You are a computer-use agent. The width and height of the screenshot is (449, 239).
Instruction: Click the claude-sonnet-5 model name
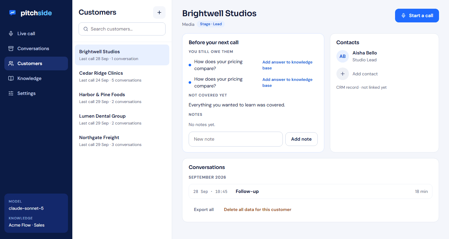click(26, 208)
